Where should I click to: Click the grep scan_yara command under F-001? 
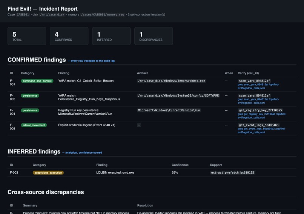pyautogui.click(x=258, y=86)
